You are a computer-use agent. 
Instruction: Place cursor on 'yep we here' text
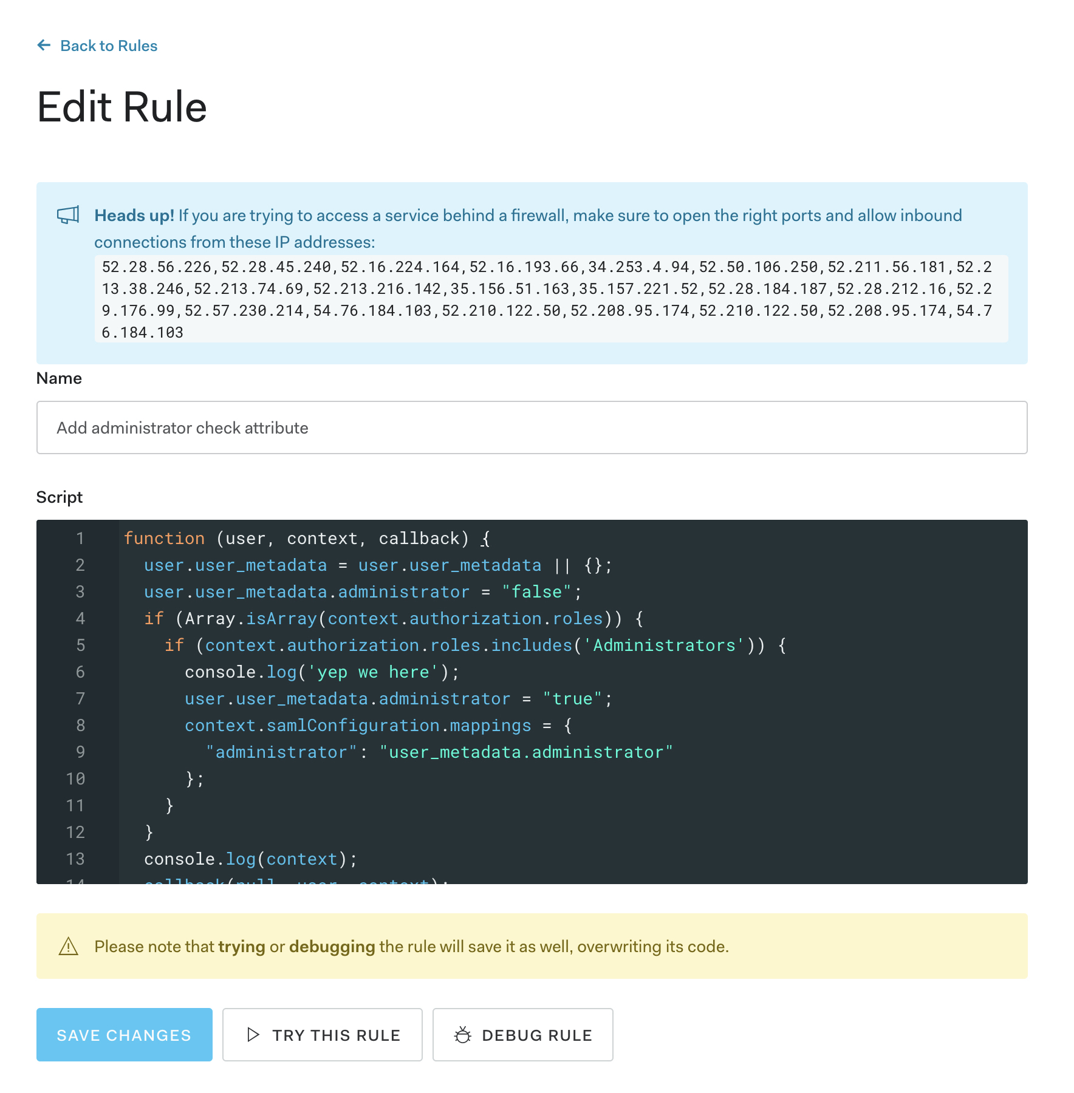click(x=373, y=672)
